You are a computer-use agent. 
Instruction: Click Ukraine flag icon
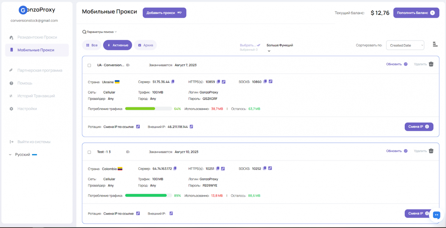pyautogui.click(x=117, y=82)
